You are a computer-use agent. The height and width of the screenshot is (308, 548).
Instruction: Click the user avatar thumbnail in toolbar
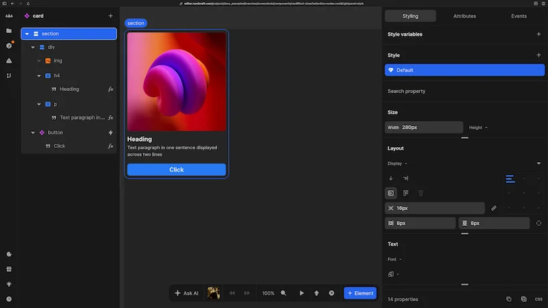[x=214, y=293]
